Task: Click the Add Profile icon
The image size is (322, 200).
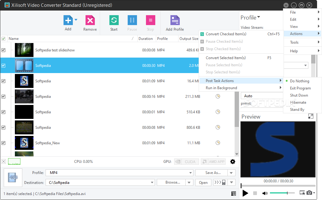Action: point(175,20)
